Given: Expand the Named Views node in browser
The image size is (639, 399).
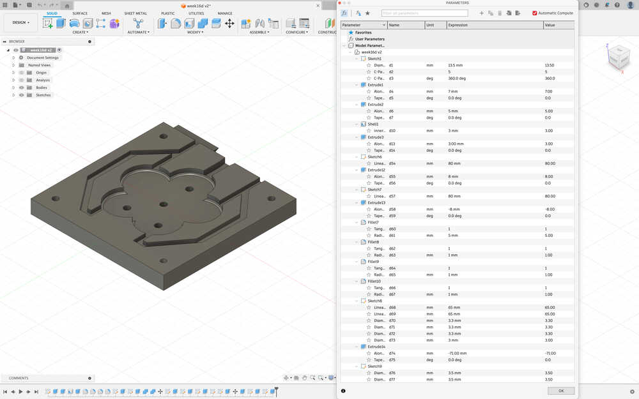Looking at the screenshot, I should tap(13, 65).
